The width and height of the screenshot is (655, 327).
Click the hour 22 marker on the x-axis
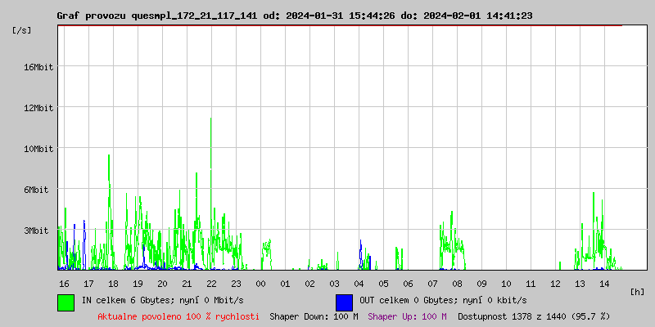click(x=211, y=283)
